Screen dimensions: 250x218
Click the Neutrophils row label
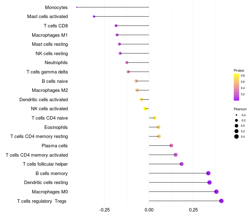pos(56,63)
